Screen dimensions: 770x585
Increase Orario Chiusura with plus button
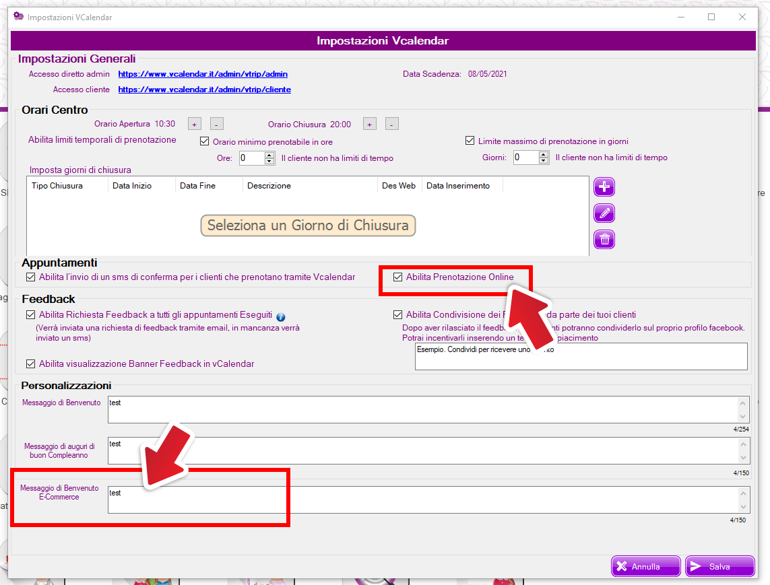pos(370,124)
